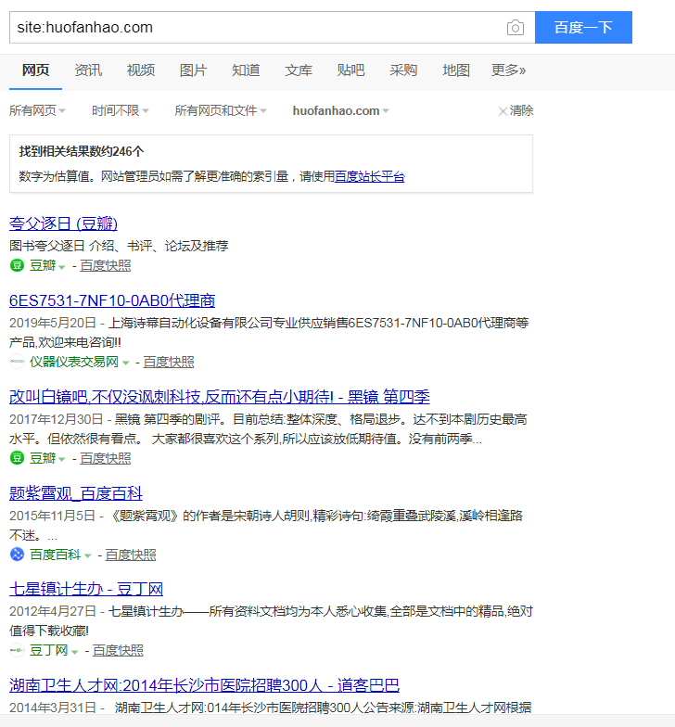Click the 豆瓣 favicon under 夸父逐日
The height and width of the screenshot is (727, 675).
17,265
